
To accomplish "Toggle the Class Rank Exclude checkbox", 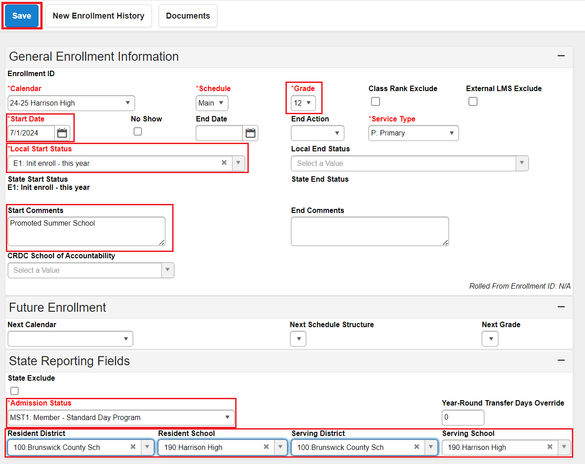I will click(376, 101).
